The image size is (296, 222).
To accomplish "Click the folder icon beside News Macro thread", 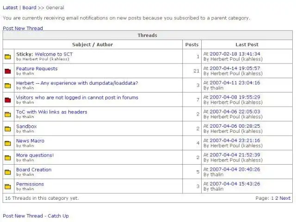I will 8,143.
